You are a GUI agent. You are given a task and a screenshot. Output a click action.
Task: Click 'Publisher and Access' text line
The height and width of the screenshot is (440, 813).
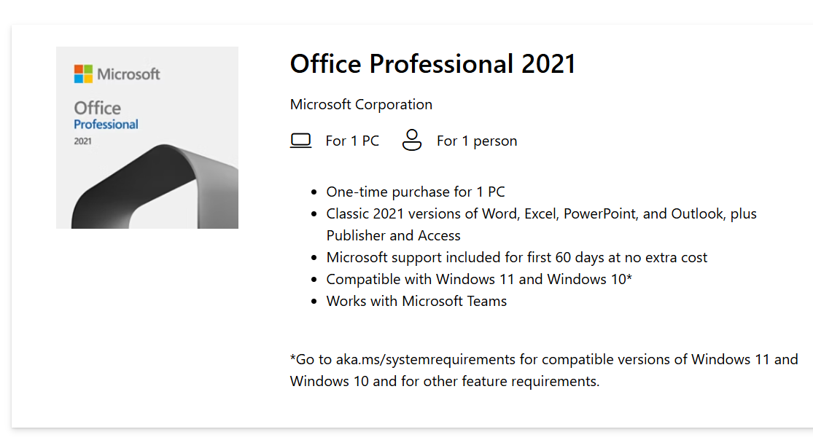[393, 235]
